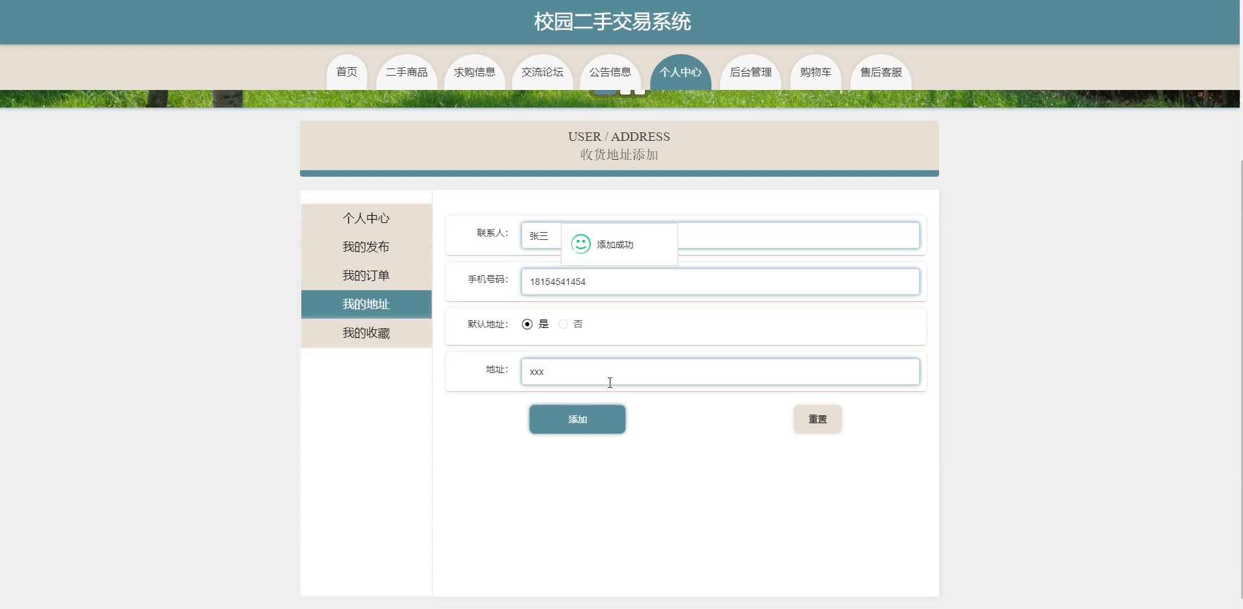Open the 首页 navigation tab

pos(347,72)
